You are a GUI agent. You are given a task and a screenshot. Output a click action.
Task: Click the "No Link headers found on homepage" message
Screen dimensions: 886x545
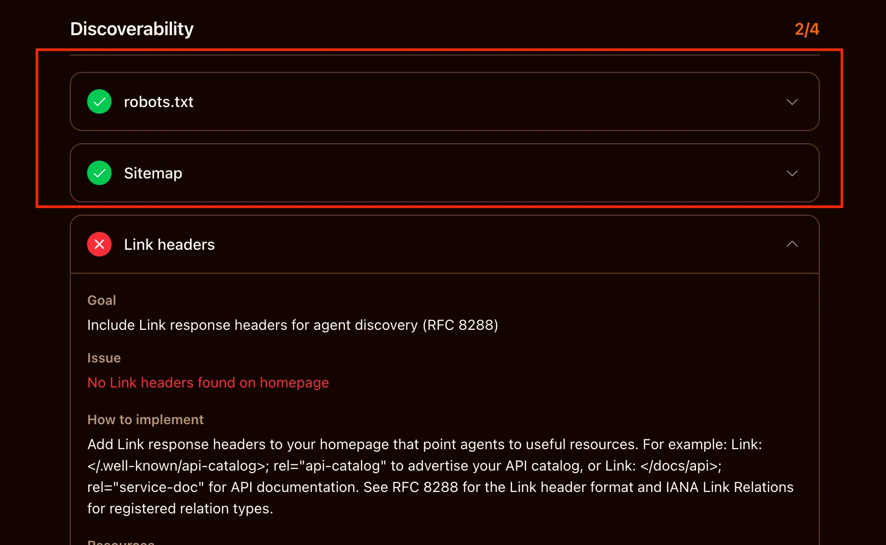point(208,382)
